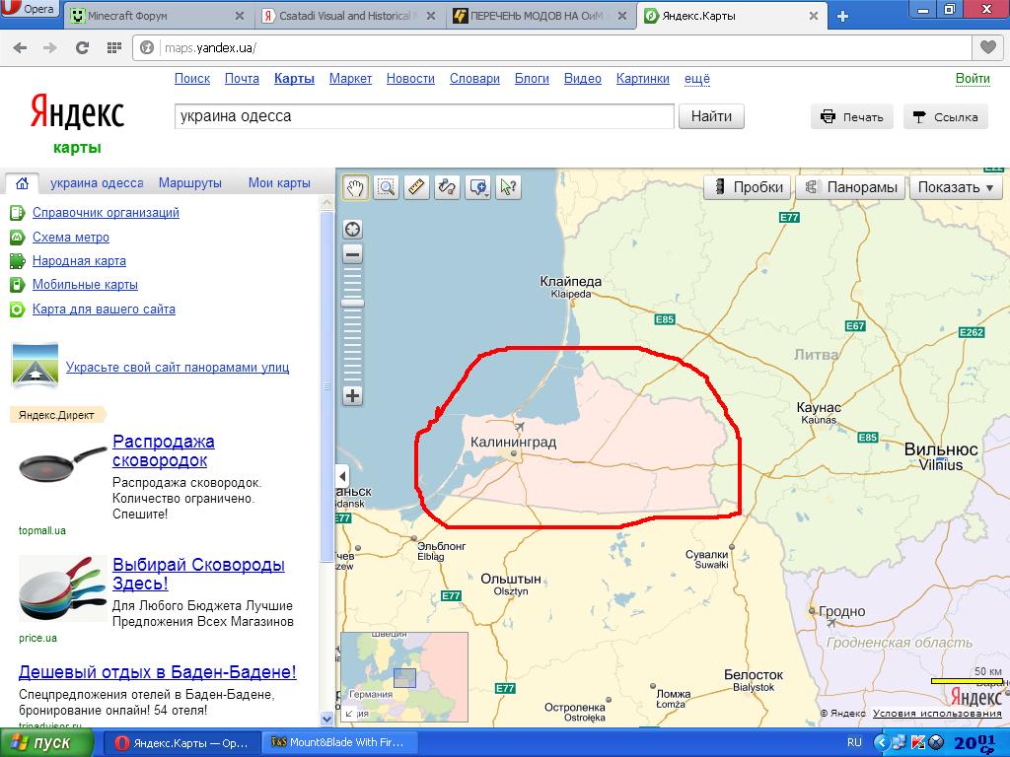Open Дешевый отдых в Баден-Бадене link
The height and width of the screenshot is (757, 1010).
(157, 672)
